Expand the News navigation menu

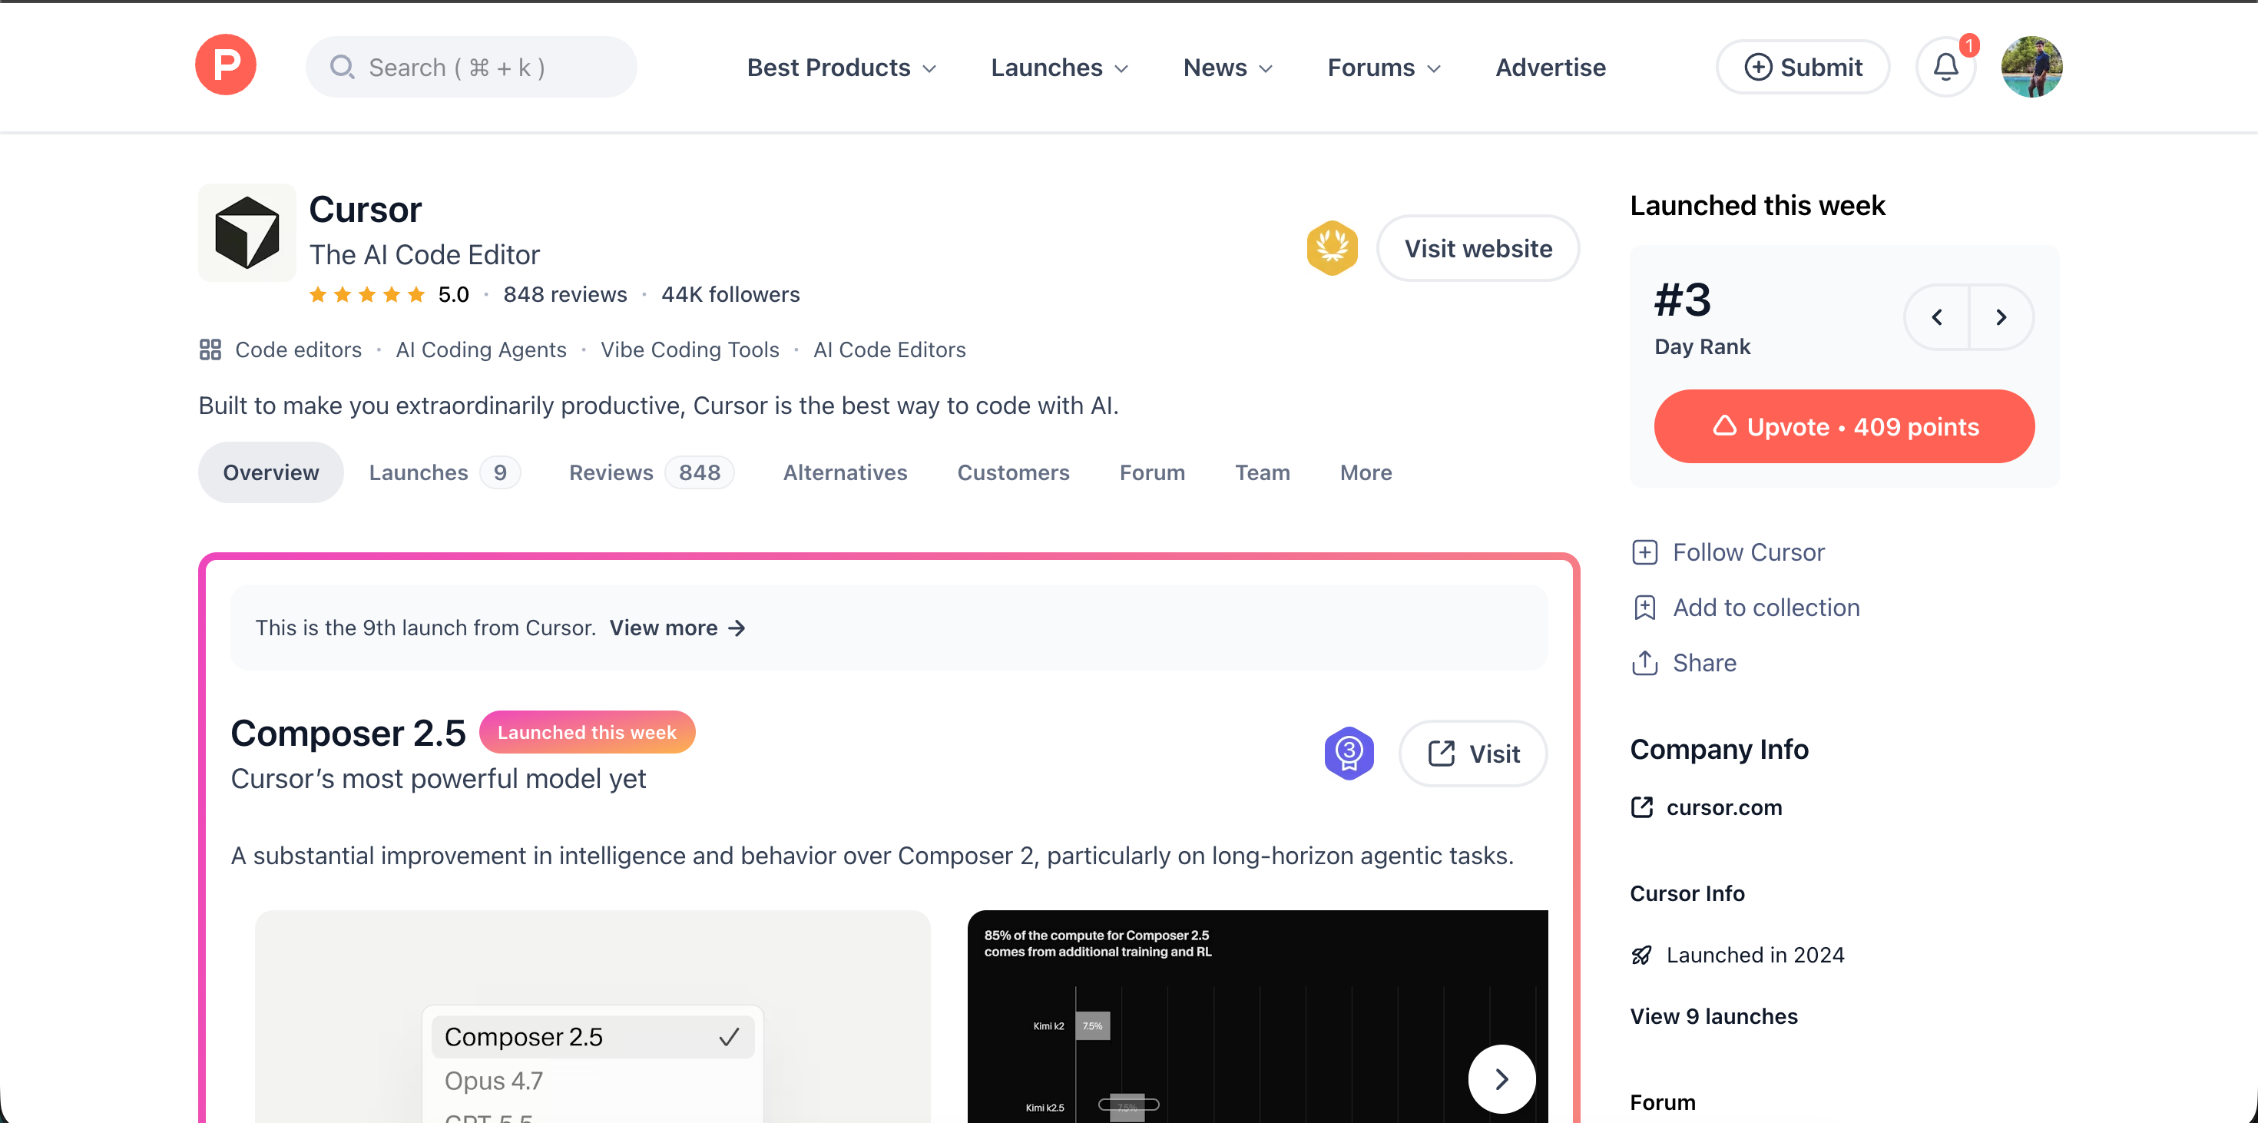[x=1227, y=68]
